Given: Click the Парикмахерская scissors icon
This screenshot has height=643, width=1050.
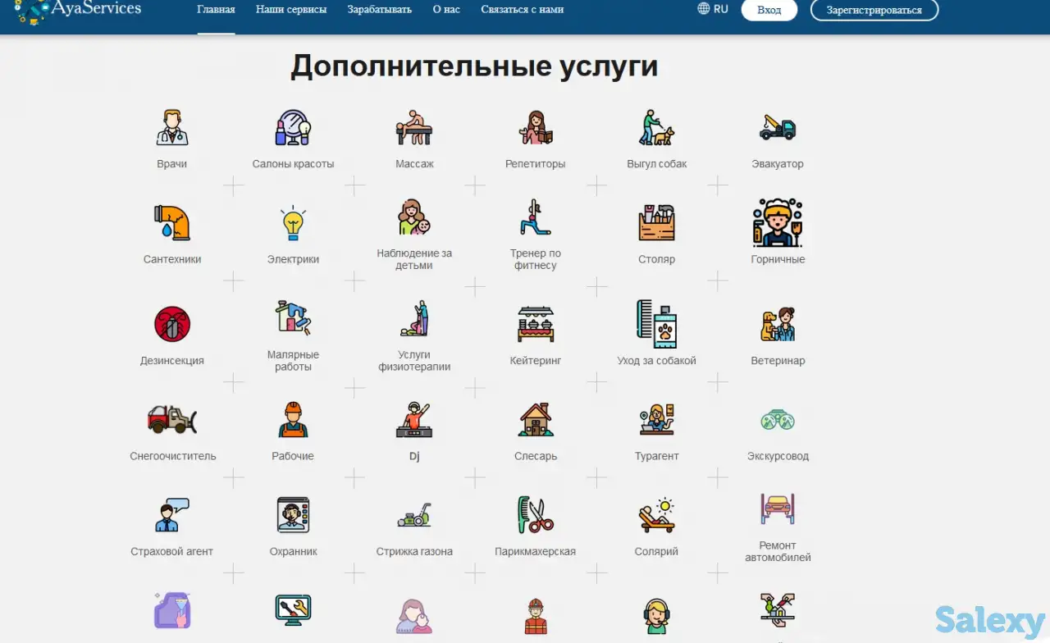Looking at the screenshot, I should [x=536, y=515].
